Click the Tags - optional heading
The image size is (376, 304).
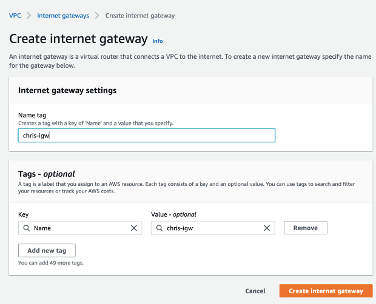click(47, 174)
